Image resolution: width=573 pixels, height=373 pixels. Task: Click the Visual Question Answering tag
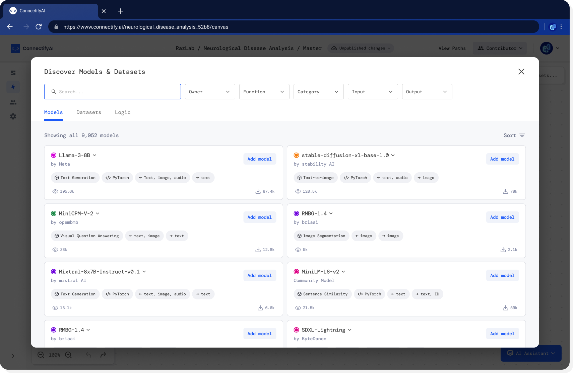point(87,236)
